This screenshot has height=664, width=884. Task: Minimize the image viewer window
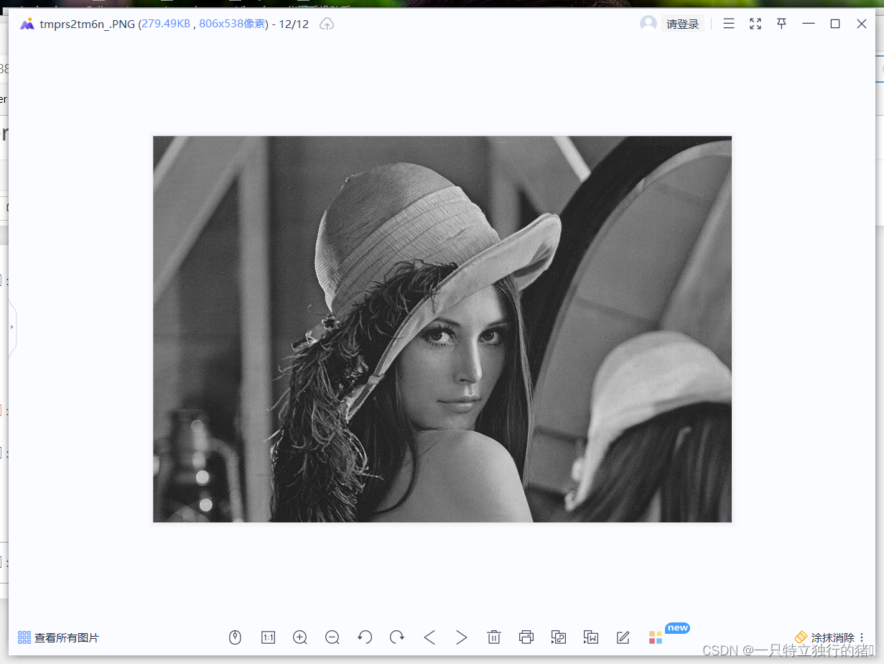[809, 24]
